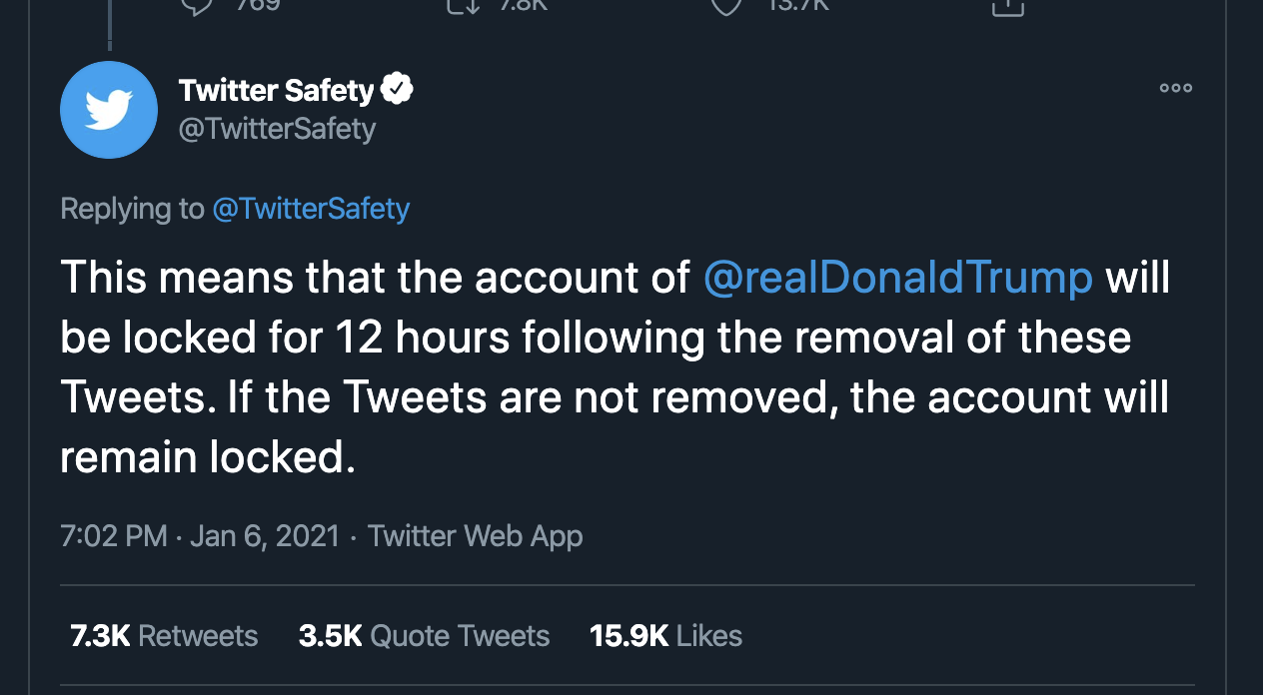1263x695 pixels.
Task: Open the grey @TwitterSafety handle under name
Action: [x=277, y=129]
